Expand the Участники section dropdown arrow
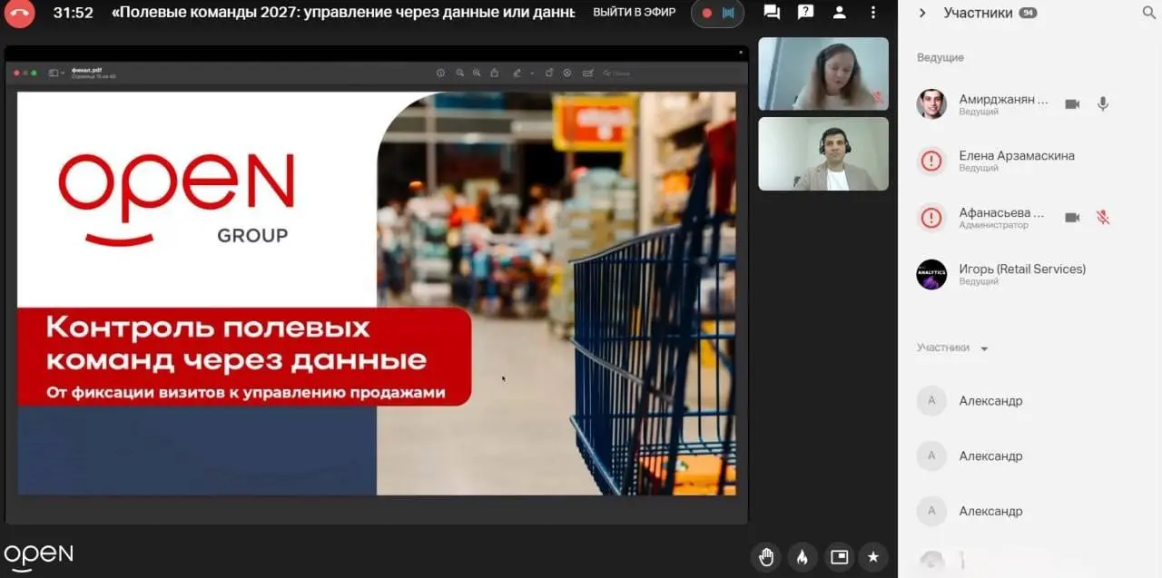The width and height of the screenshot is (1162, 578). coord(984,348)
